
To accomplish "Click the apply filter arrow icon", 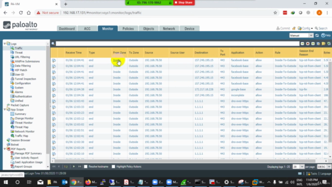I will pos(302,44).
